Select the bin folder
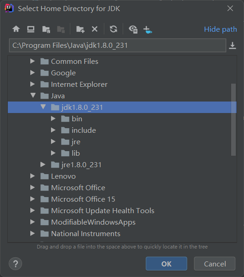The image size is (244, 277). tap(77, 119)
